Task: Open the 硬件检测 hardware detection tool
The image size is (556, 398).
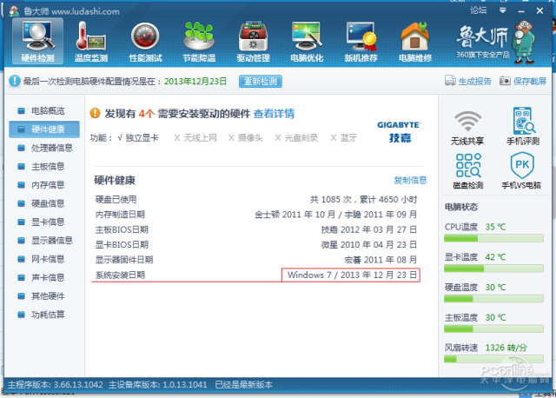Action: coord(37,41)
